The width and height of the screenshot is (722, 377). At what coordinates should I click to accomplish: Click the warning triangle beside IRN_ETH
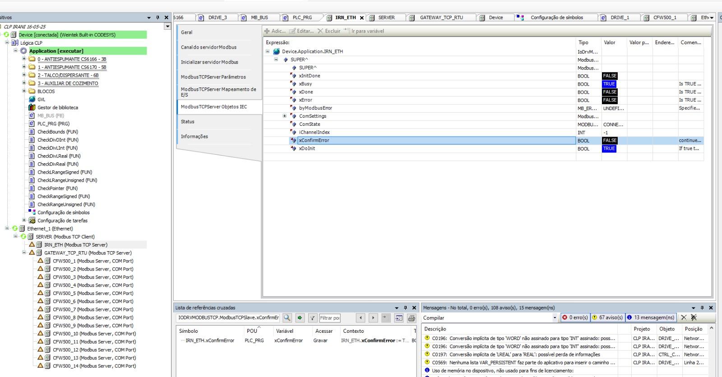pyautogui.click(x=32, y=245)
